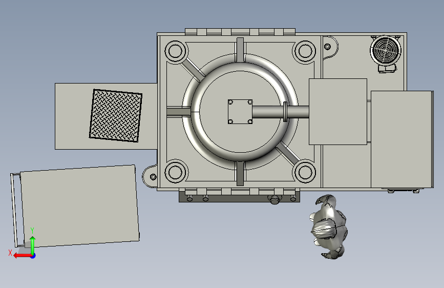This screenshot has width=444, height=288.
Task: Select the large tilted cart panel
Action: 80,206
